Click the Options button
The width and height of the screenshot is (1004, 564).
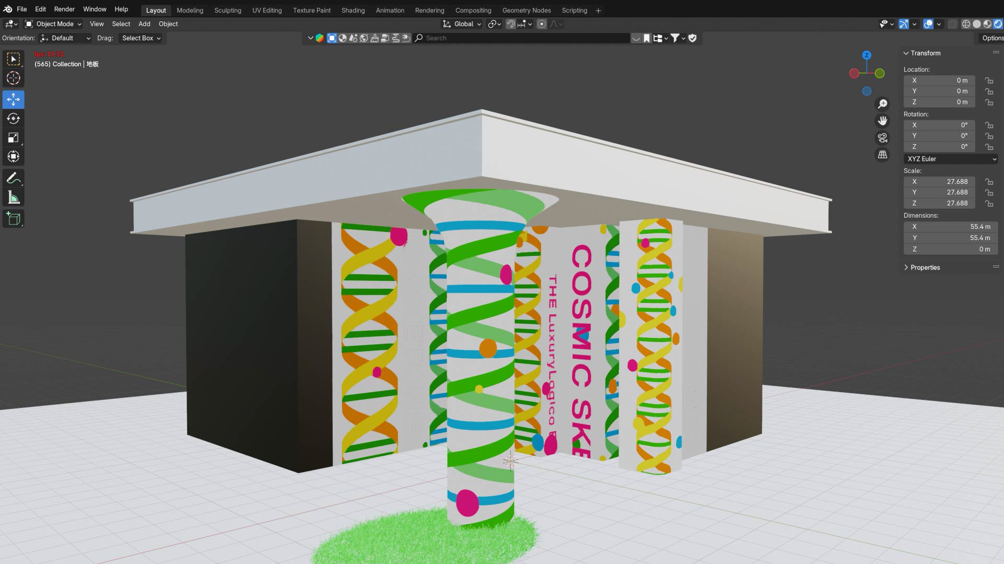point(991,38)
